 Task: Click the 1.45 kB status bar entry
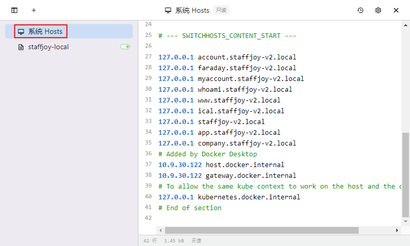[174, 240]
